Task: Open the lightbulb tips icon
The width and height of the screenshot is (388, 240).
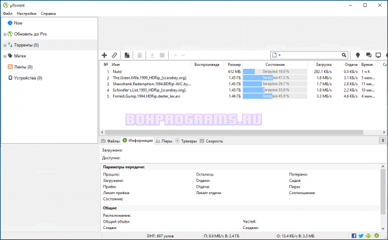Action: point(358,55)
